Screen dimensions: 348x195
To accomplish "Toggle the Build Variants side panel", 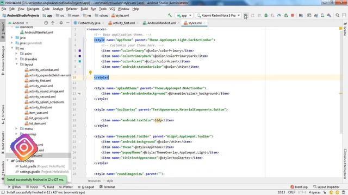I will click(3, 142).
